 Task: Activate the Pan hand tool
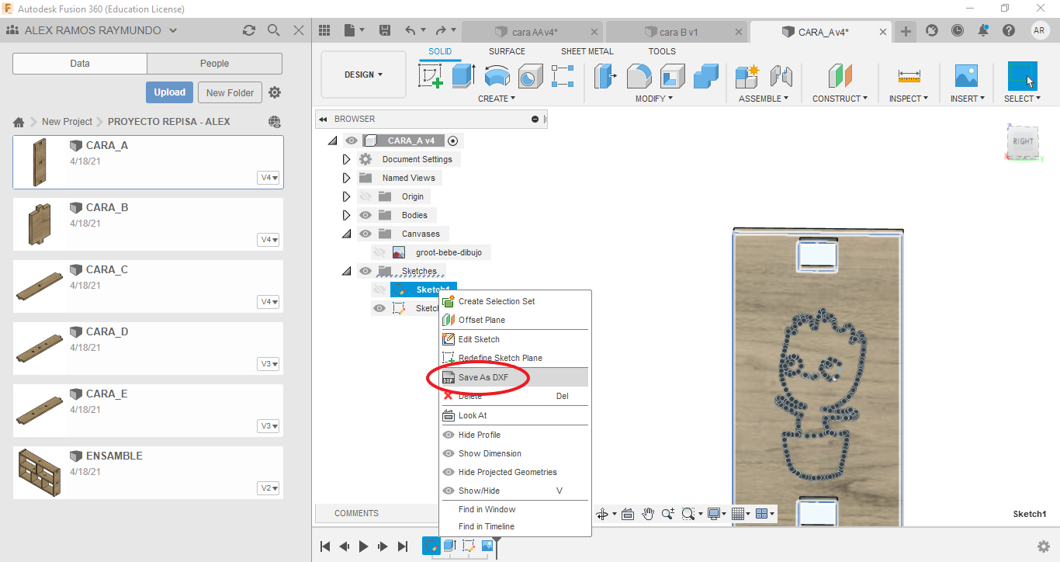[648, 514]
